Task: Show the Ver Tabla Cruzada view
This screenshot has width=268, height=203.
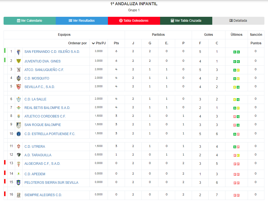Action: (186, 21)
